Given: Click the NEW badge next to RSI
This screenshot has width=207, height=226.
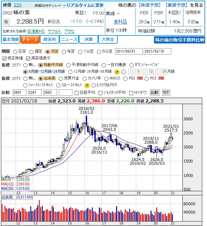Looking at the screenshot, I should pyautogui.click(x=140, y=78).
